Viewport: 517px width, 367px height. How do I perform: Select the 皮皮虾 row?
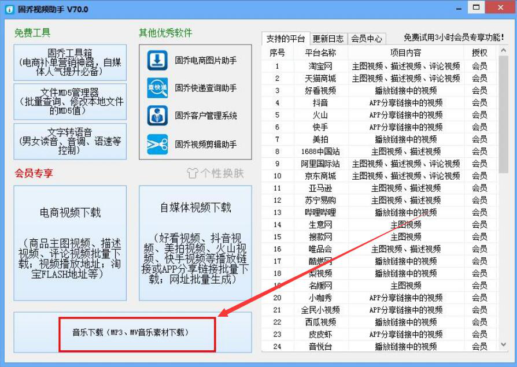(379, 335)
